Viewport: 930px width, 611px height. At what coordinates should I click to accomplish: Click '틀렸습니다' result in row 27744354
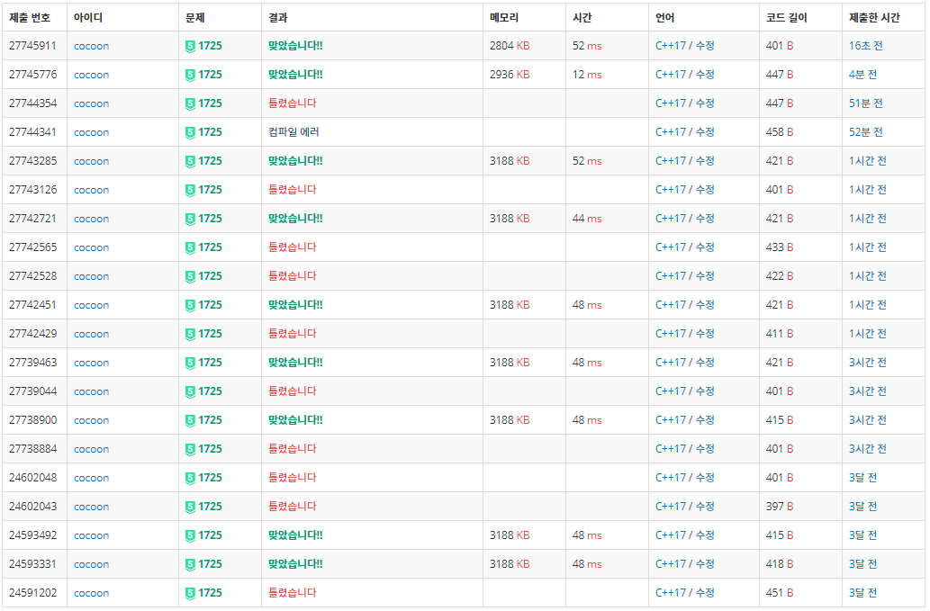pyautogui.click(x=293, y=103)
